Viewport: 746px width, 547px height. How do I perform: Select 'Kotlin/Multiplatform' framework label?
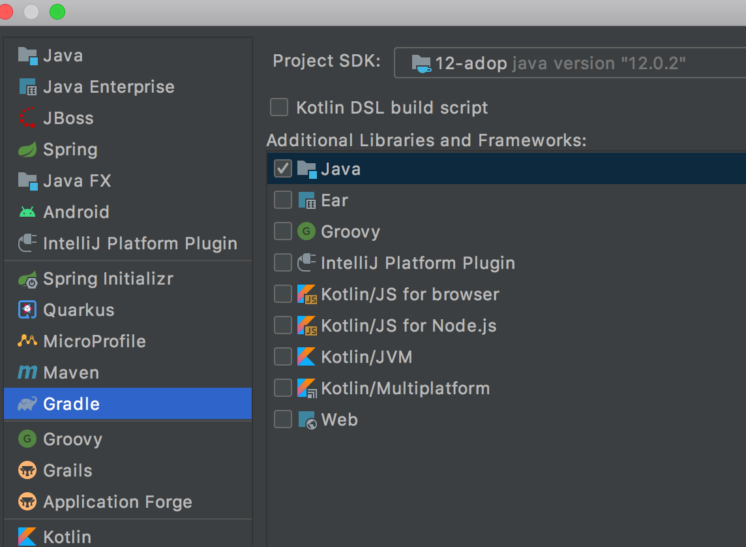pyautogui.click(x=406, y=388)
